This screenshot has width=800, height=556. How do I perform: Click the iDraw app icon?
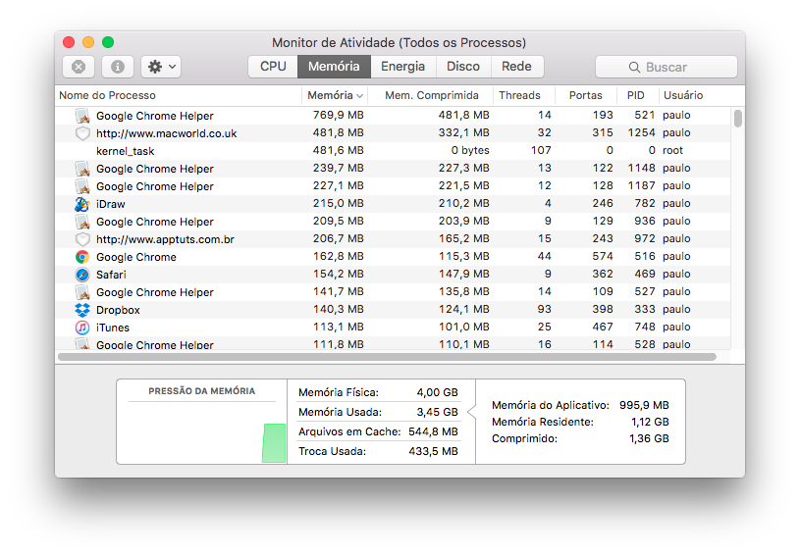82,204
